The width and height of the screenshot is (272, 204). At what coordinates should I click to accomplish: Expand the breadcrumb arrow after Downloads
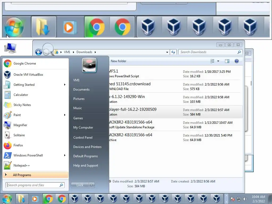[95, 52]
